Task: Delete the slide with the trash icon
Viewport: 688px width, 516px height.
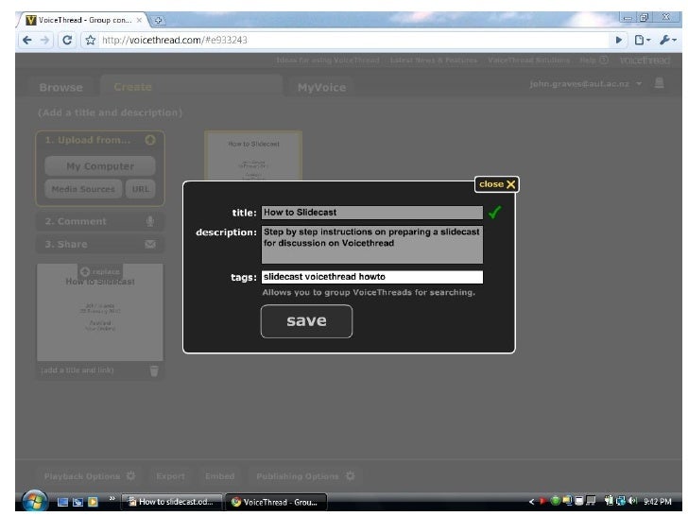Action: [154, 371]
